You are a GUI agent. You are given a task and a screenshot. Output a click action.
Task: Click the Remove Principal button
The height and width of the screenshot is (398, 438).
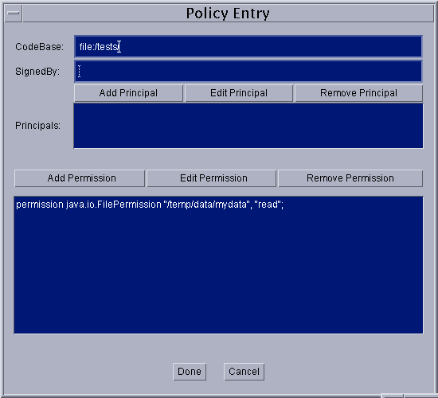[358, 93]
